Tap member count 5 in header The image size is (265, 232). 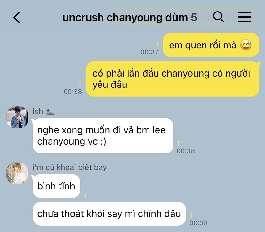click(x=194, y=18)
